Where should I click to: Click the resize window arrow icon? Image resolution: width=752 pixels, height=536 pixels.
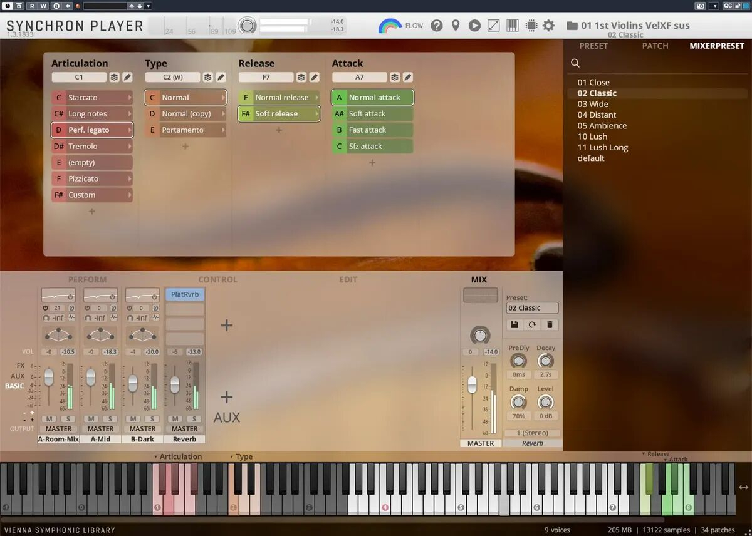point(493,26)
